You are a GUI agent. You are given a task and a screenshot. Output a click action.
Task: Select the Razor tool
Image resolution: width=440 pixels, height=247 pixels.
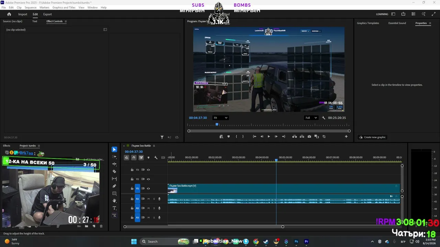click(x=114, y=172)
